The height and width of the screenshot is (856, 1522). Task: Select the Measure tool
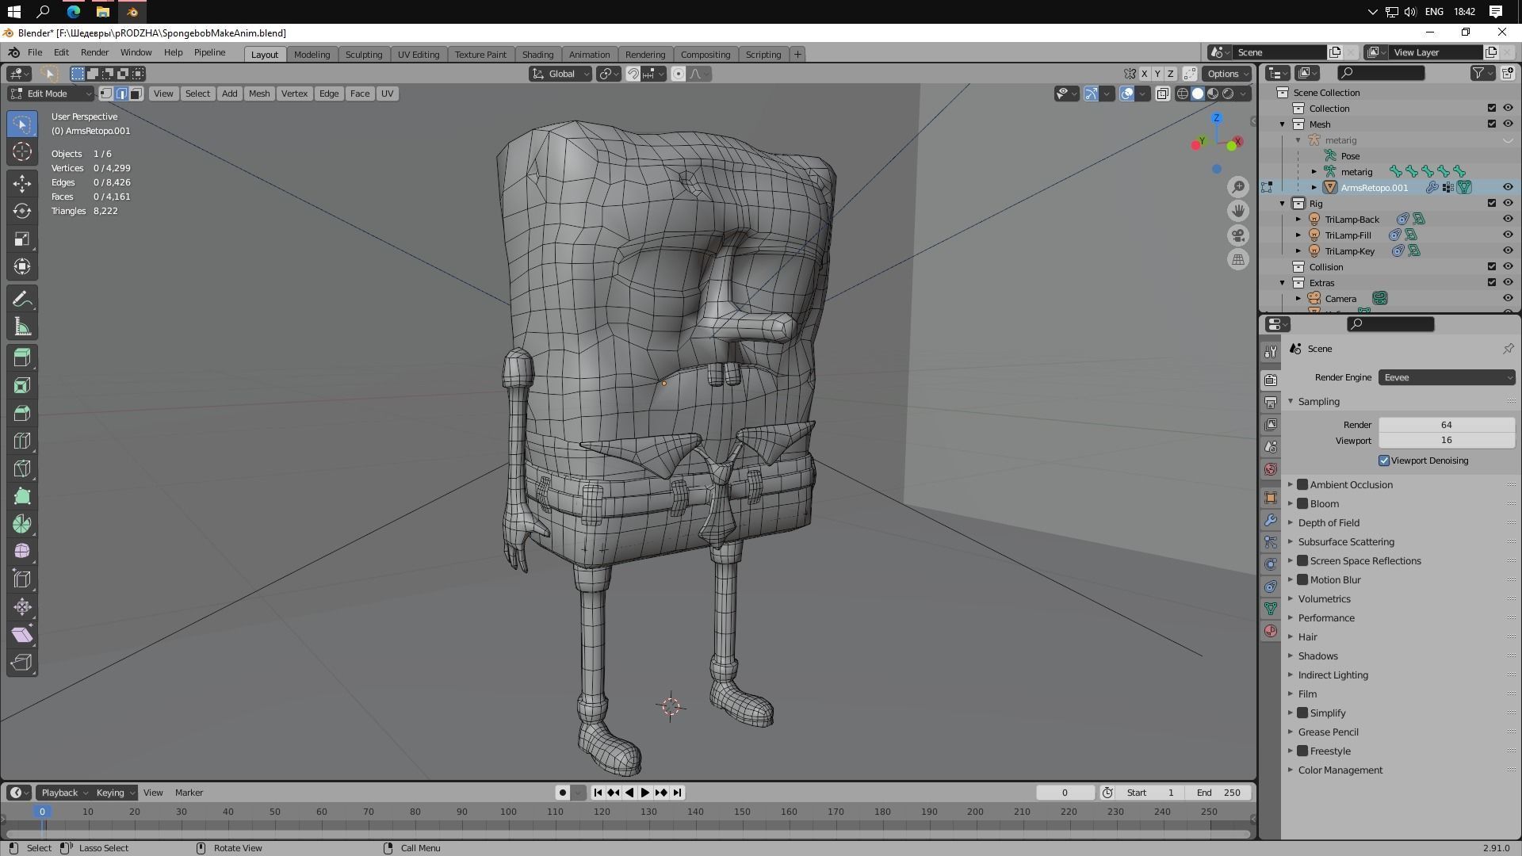click(x=22, y=327)
